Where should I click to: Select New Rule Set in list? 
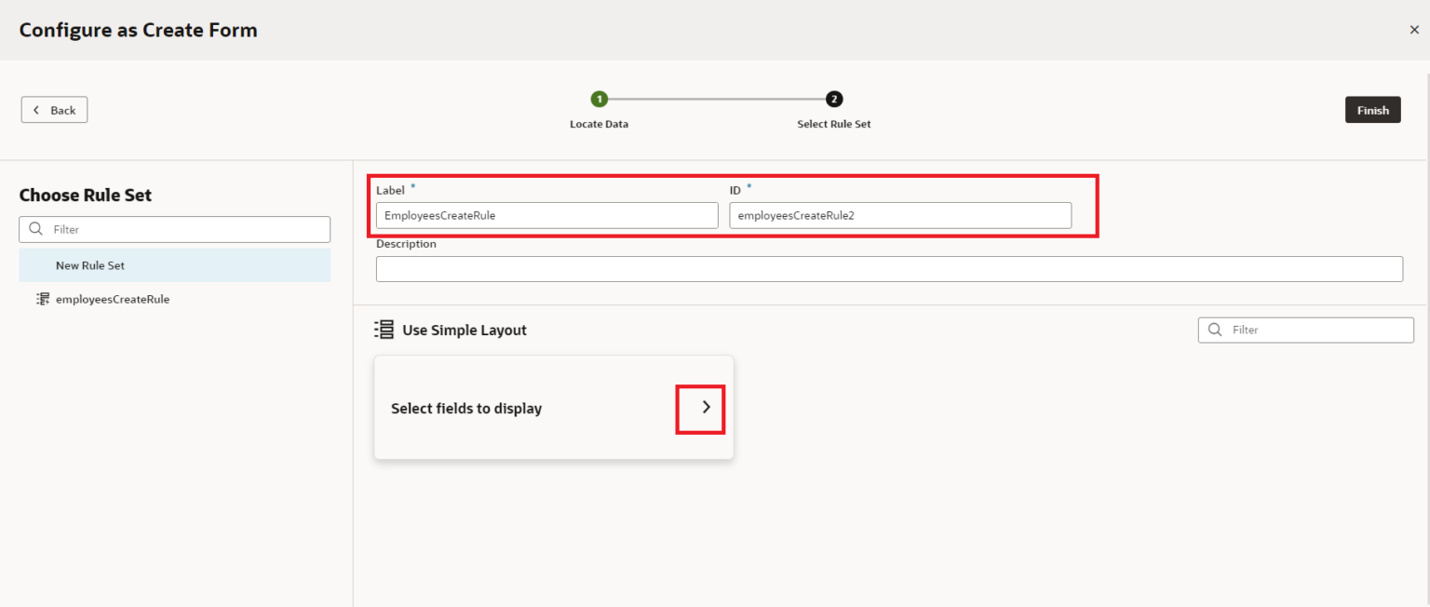point(90,265)
